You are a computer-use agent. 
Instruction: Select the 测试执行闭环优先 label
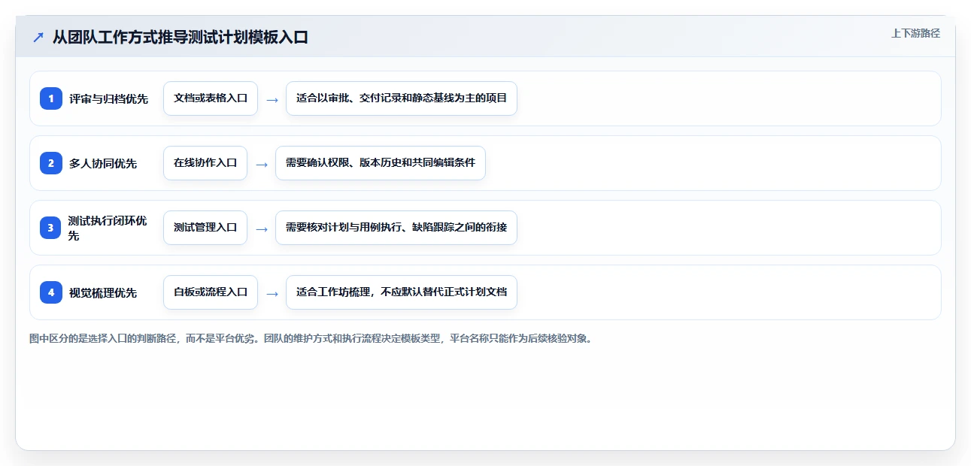[x=108, y=228]
